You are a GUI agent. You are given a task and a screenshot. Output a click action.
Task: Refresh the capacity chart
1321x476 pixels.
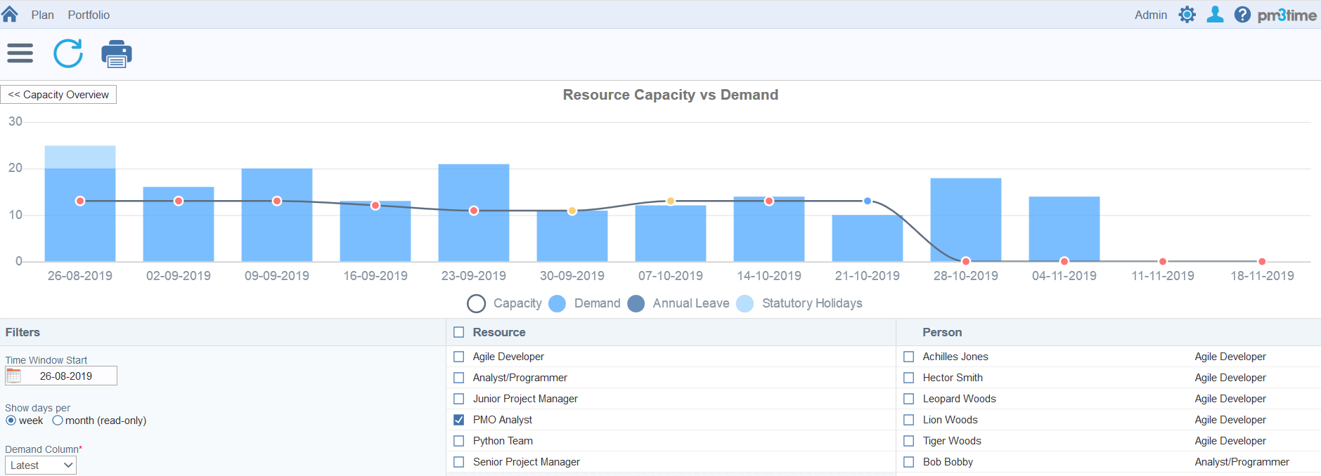(68, 53)
